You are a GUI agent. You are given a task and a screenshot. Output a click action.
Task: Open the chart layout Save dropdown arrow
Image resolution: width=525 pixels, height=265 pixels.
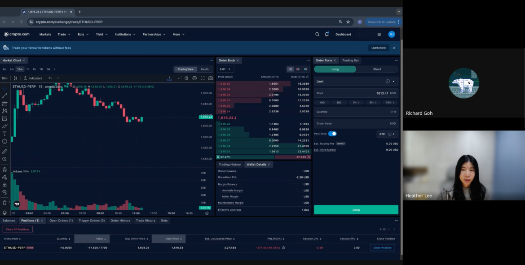click(x=178, y=78)
